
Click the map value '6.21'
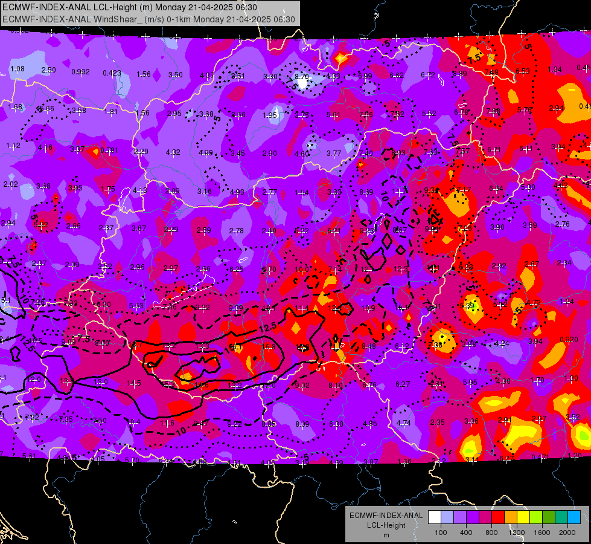coord(334,231)
